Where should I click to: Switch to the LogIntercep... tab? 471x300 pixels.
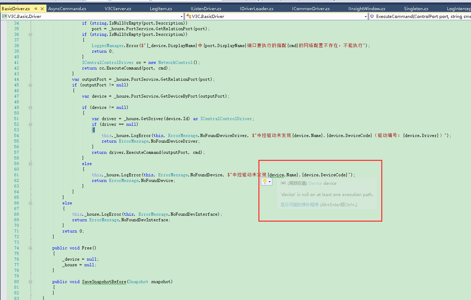[x=458, y=9]
